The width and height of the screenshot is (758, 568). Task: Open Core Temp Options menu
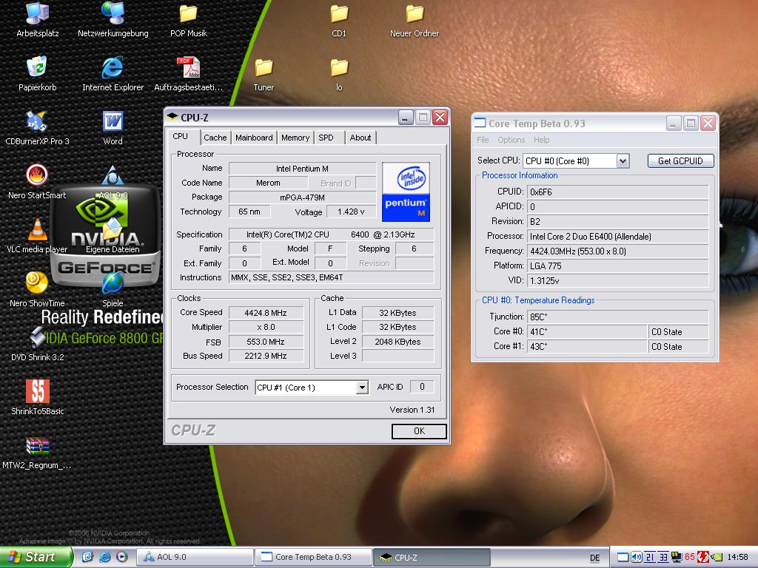[x=511, y=140]
